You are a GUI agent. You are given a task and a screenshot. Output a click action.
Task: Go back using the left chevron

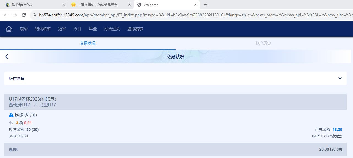pyautogui.click(x=7, y=56)
